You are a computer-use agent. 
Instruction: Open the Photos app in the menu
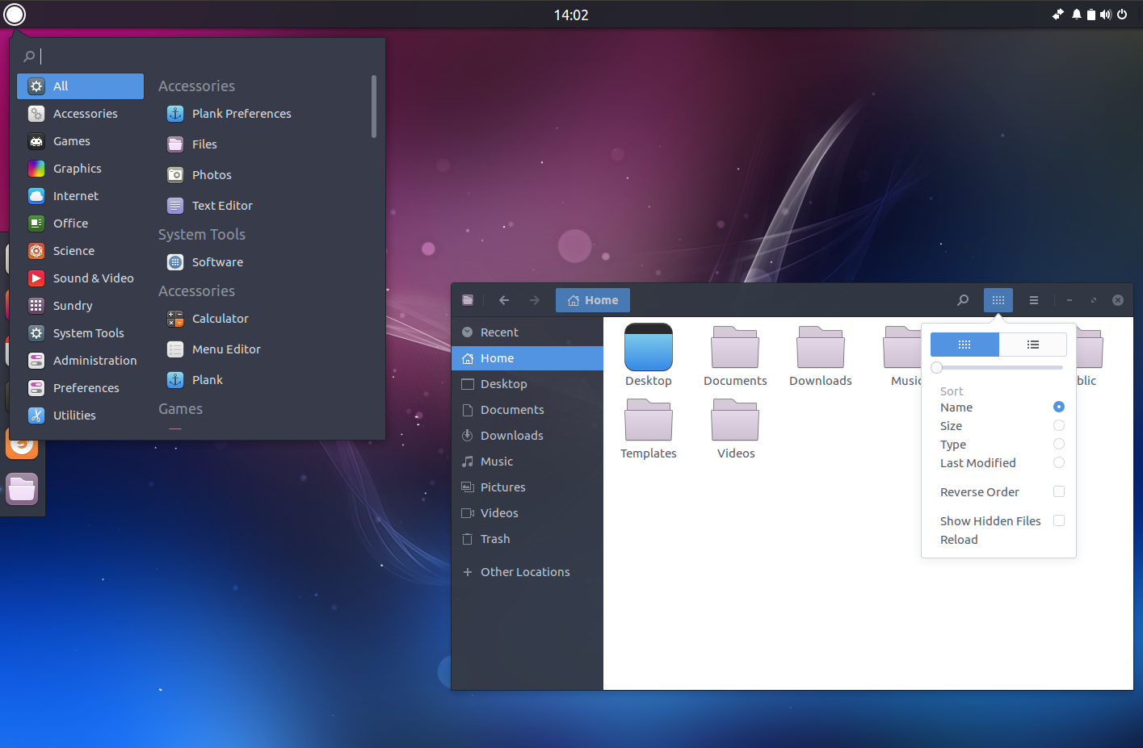point(199,175)
